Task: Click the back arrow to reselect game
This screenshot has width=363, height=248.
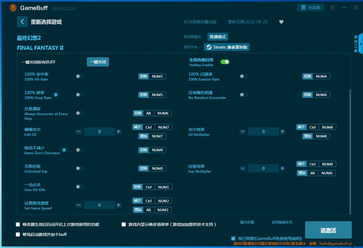Action: 22,22
